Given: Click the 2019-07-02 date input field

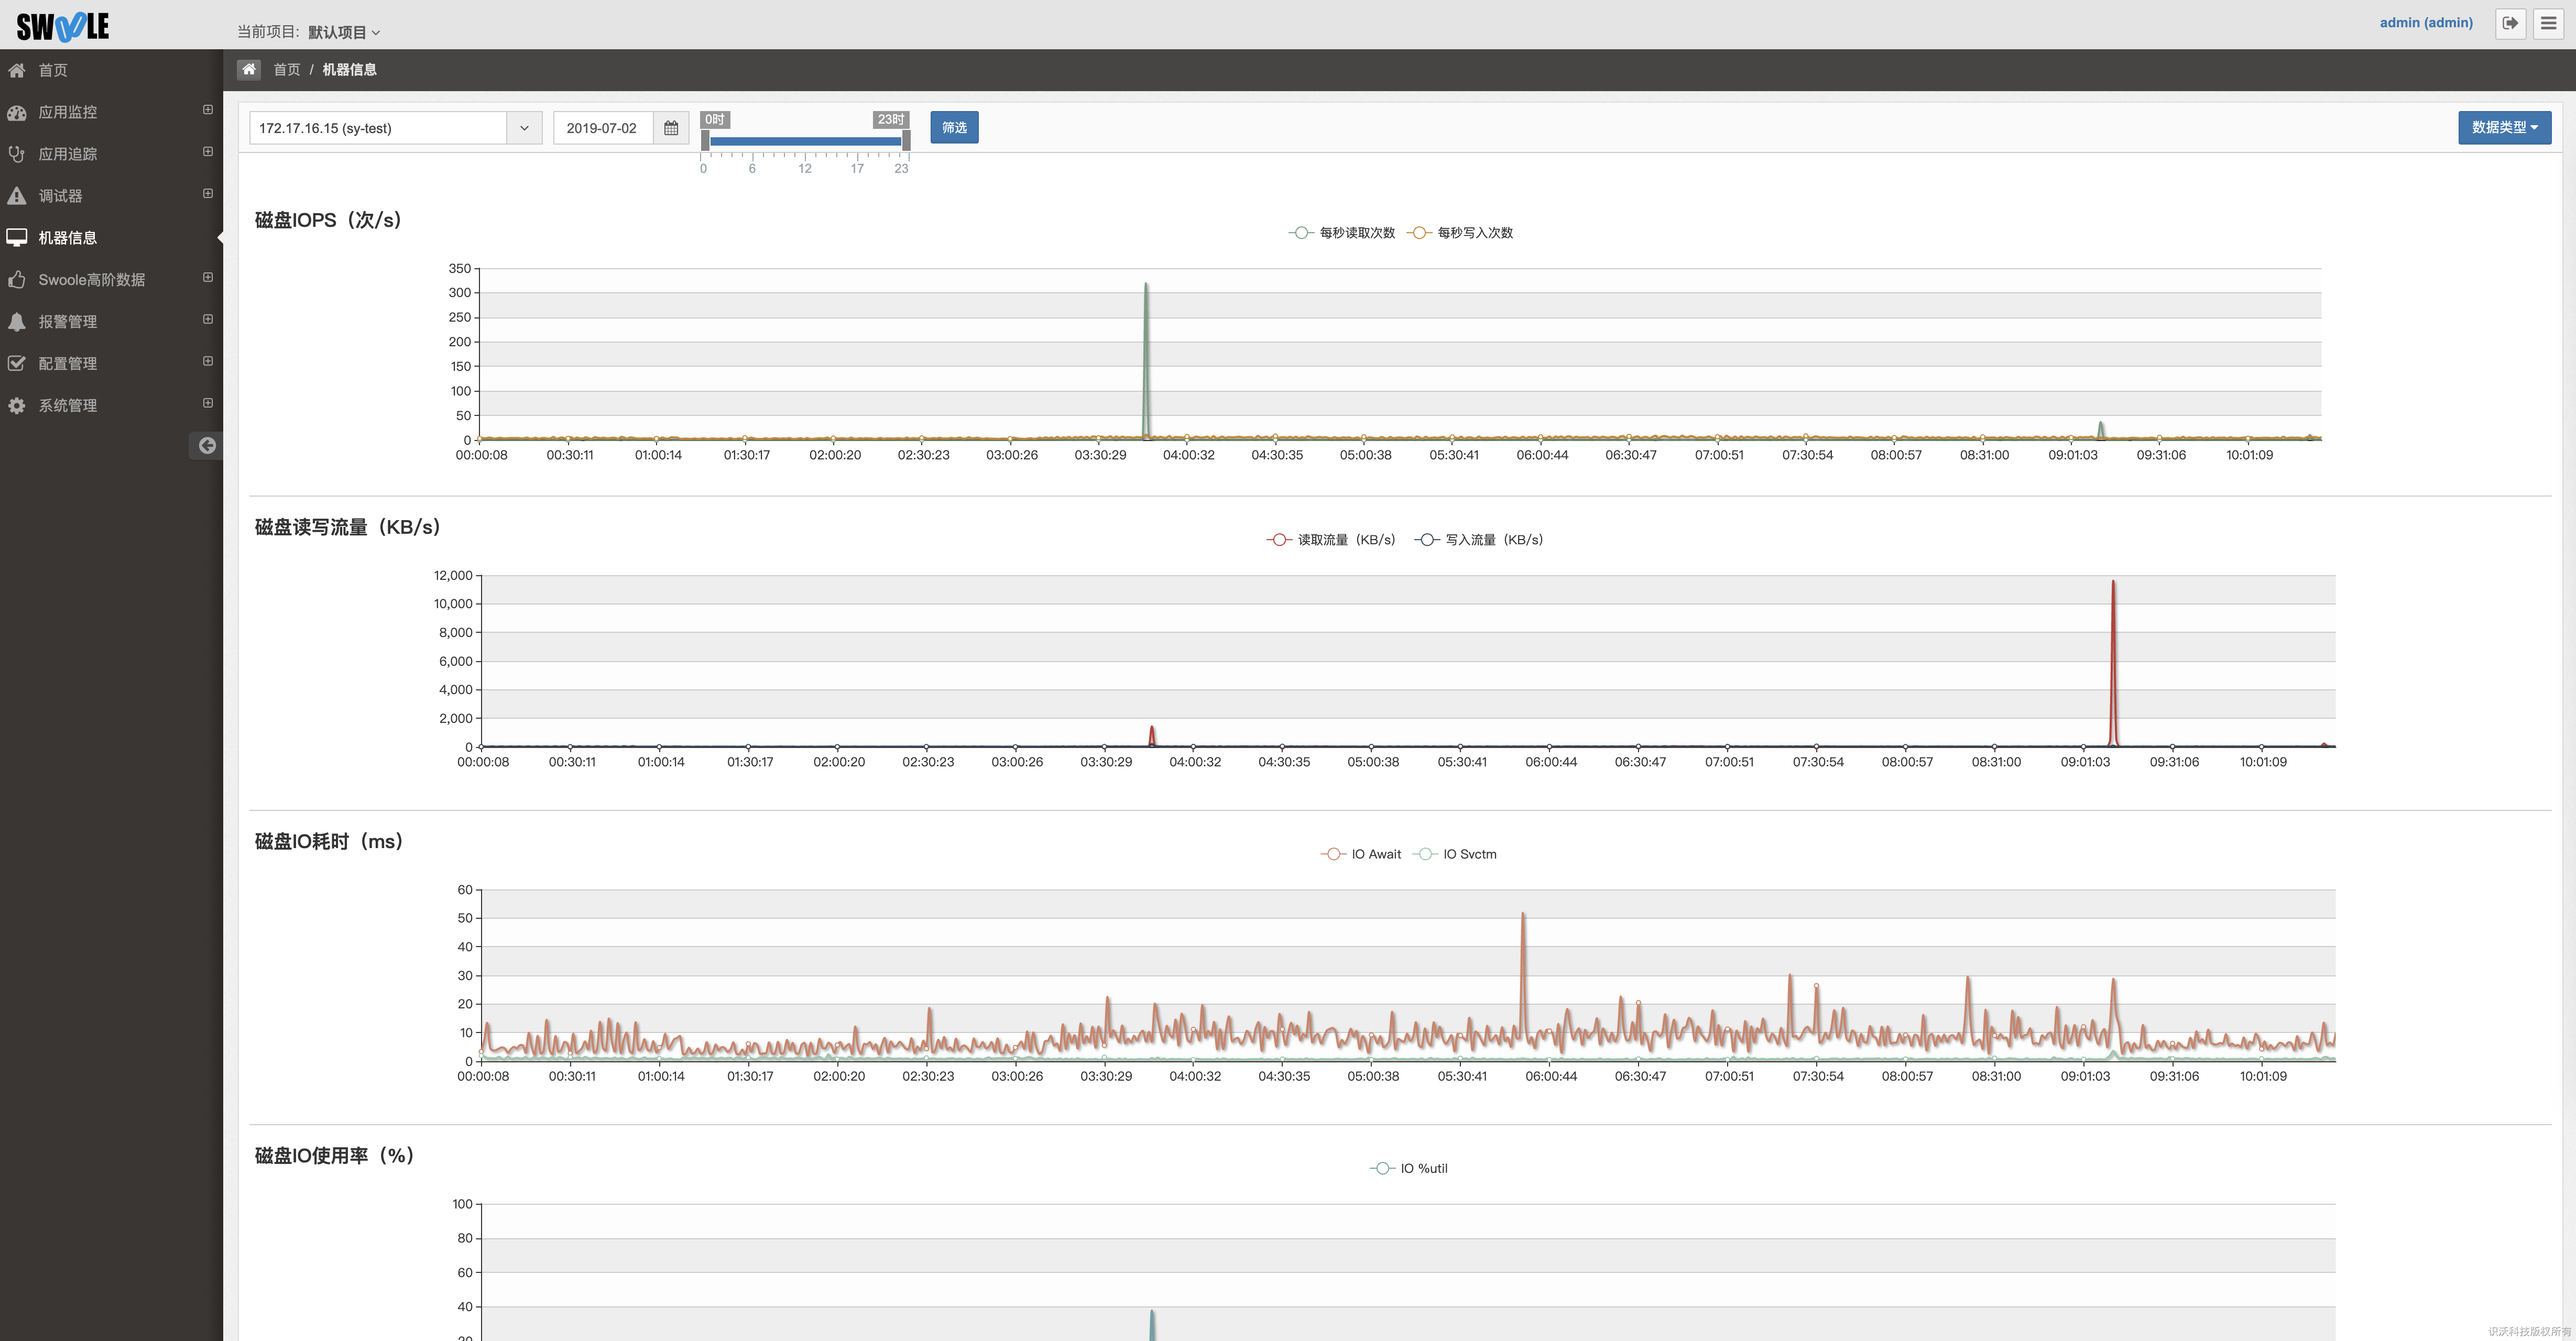Looking at the screenshot, I should click(x=603, y=128).
